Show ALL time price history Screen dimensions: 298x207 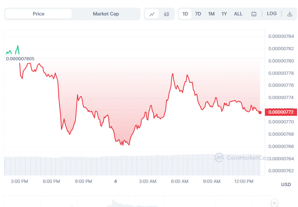coord(238,14)
